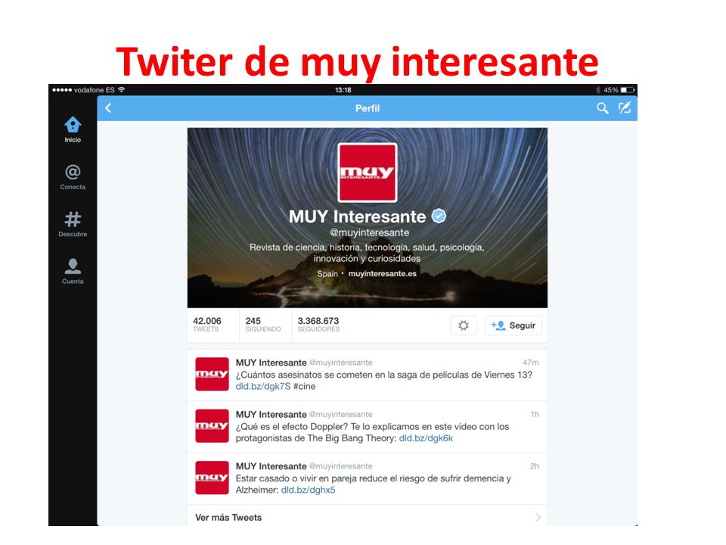Click the Ver más Tweets chevron arrow
Image resolution: width=726 pixels, height=545 pixels.
point(538,517)
